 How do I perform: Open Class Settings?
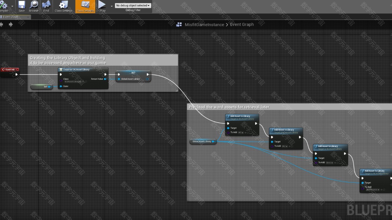coord(63,6)
